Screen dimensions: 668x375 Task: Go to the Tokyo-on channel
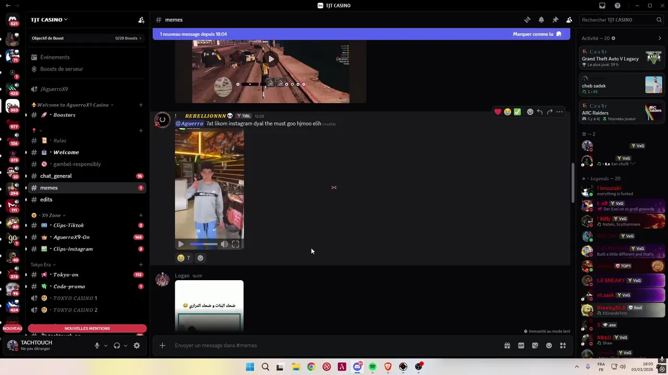click(87, 274)
